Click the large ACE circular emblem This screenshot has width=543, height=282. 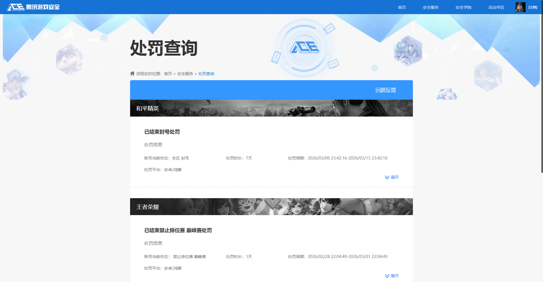(304, 48)
